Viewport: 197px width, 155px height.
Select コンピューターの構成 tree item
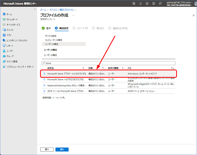pos(54,40)
